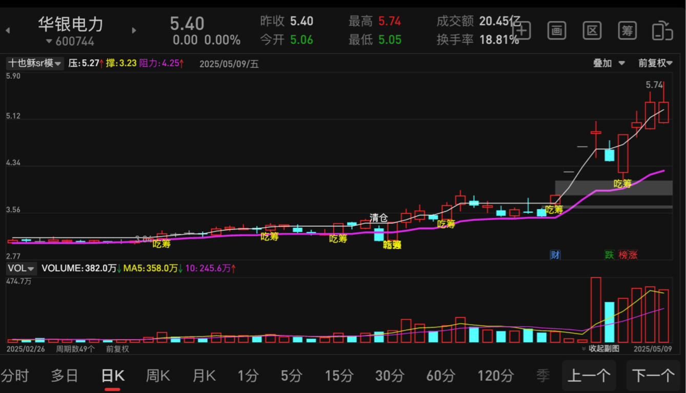Open the 叠加 overlay dropdown
This screenshot has width=686, height=393.
click(x=609, y=63)
